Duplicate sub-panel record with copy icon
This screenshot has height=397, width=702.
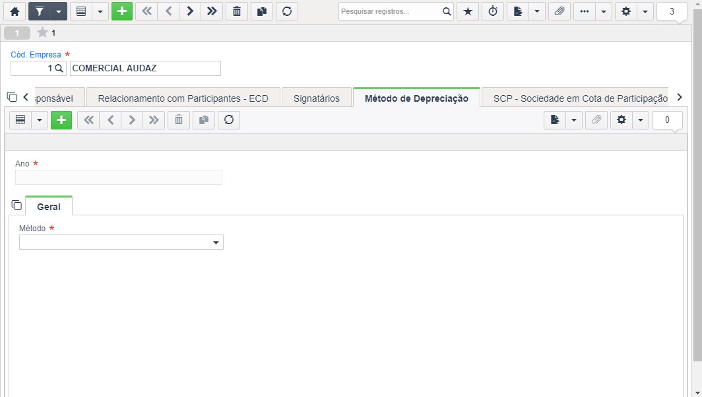click(x=204, y=120)
